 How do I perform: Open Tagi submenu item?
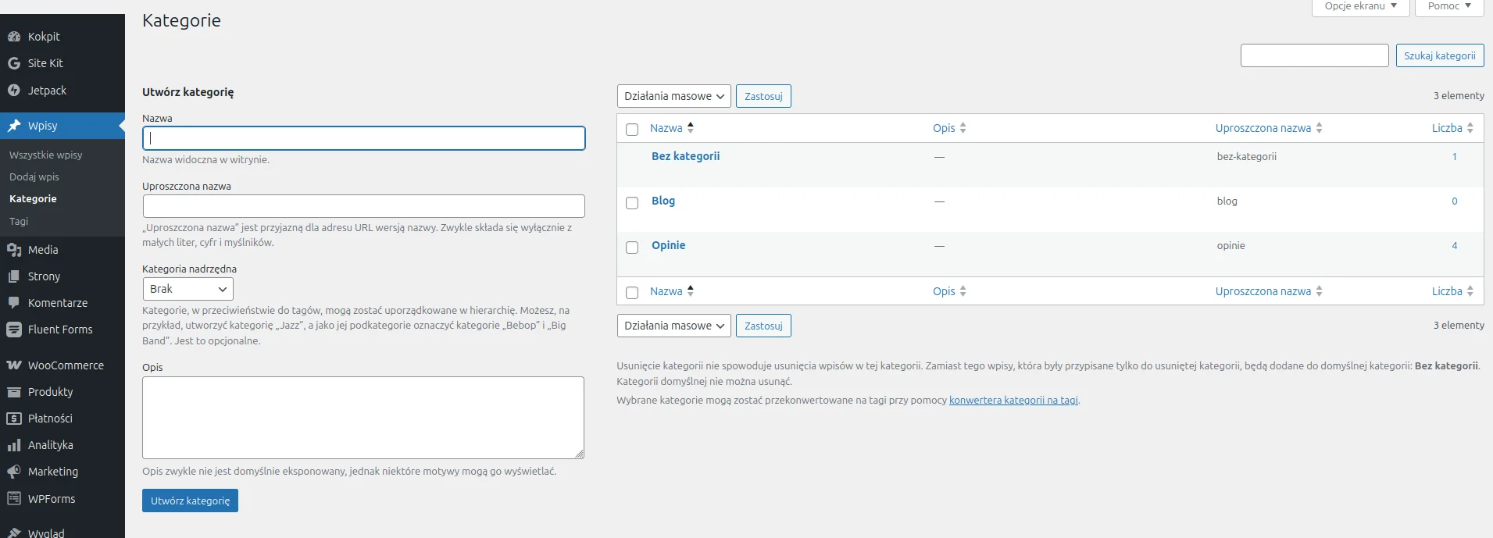coord(19,222)
